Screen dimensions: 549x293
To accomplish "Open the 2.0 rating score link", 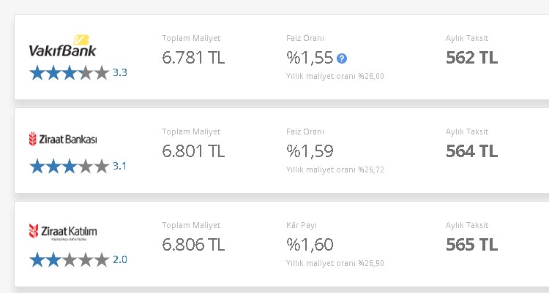I will [120, 260].
